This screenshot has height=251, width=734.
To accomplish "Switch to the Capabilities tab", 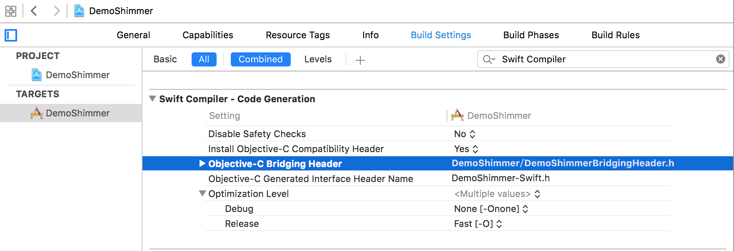I will tap(208, 35).
